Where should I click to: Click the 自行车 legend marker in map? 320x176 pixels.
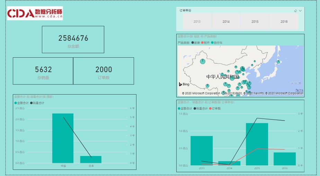point(212,42)
